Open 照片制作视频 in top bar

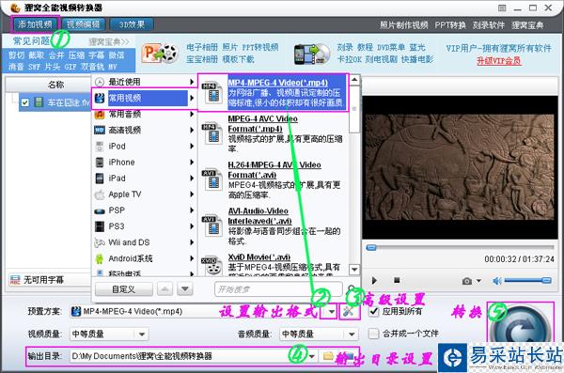[x=404, y=25]
